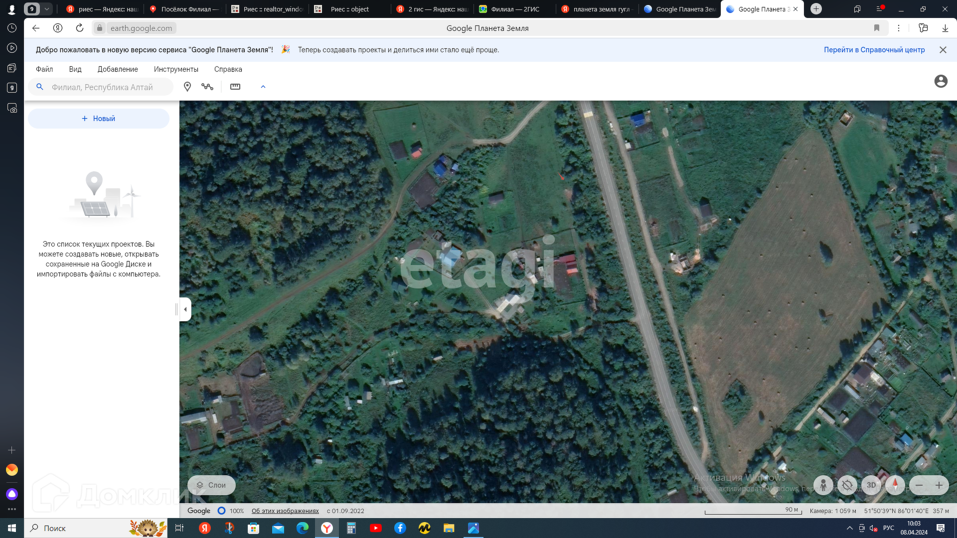
Task: Dismiss the welcome banner with X
Action: coord(943,50)
